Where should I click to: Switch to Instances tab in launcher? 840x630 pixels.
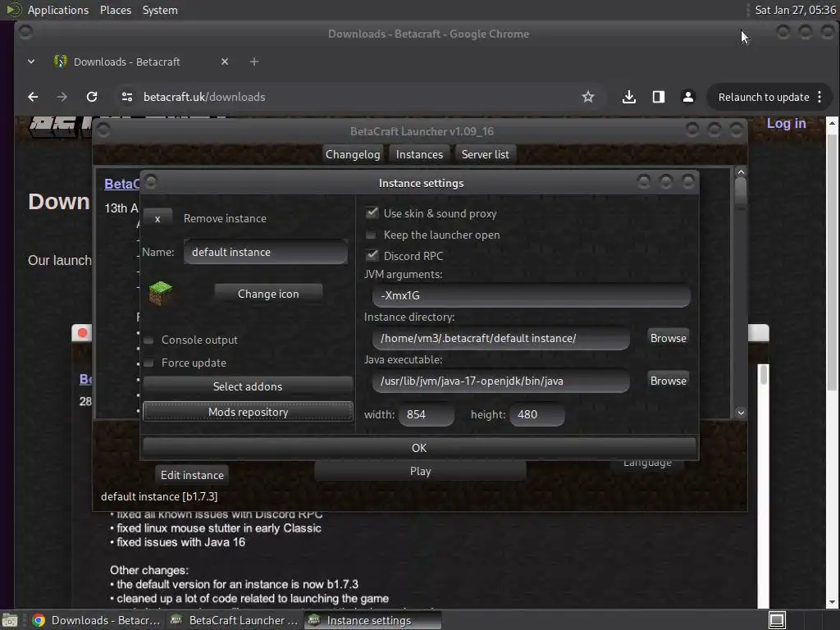coord(419,155)
